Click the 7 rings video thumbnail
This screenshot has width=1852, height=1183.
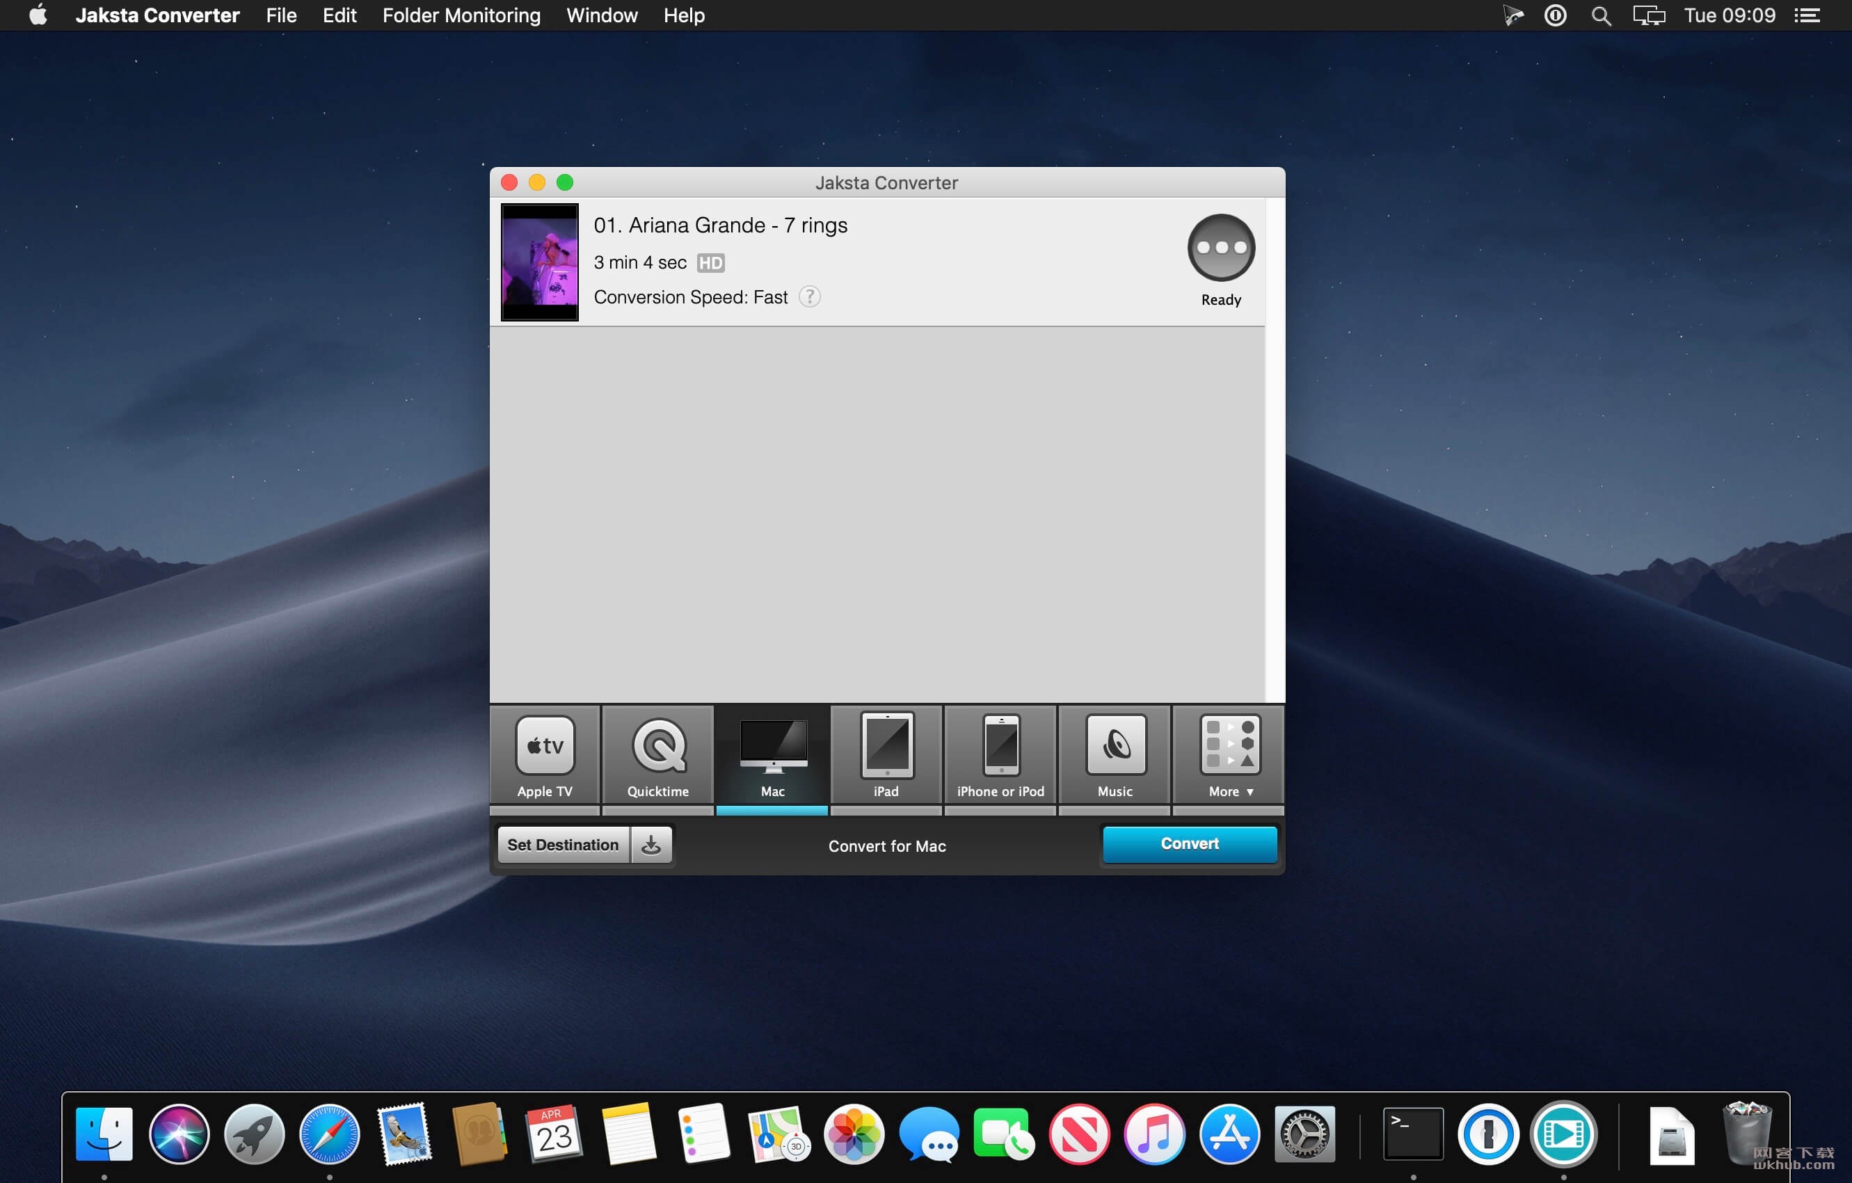(539, 262)
